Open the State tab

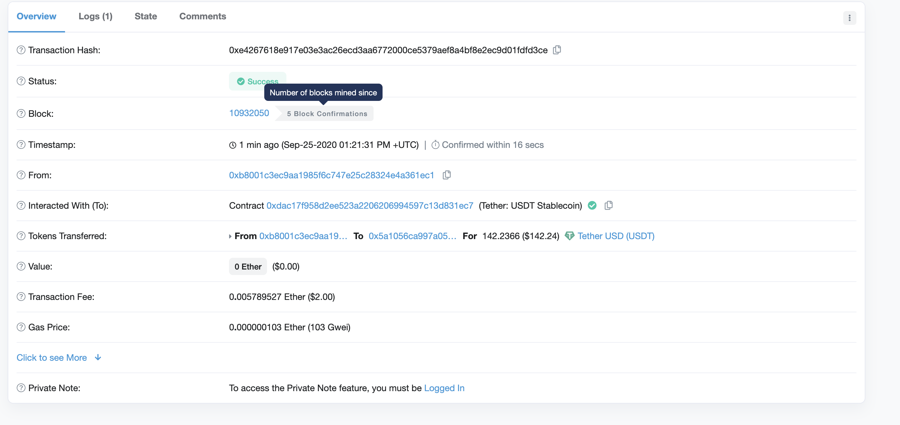tap(146, 16)
